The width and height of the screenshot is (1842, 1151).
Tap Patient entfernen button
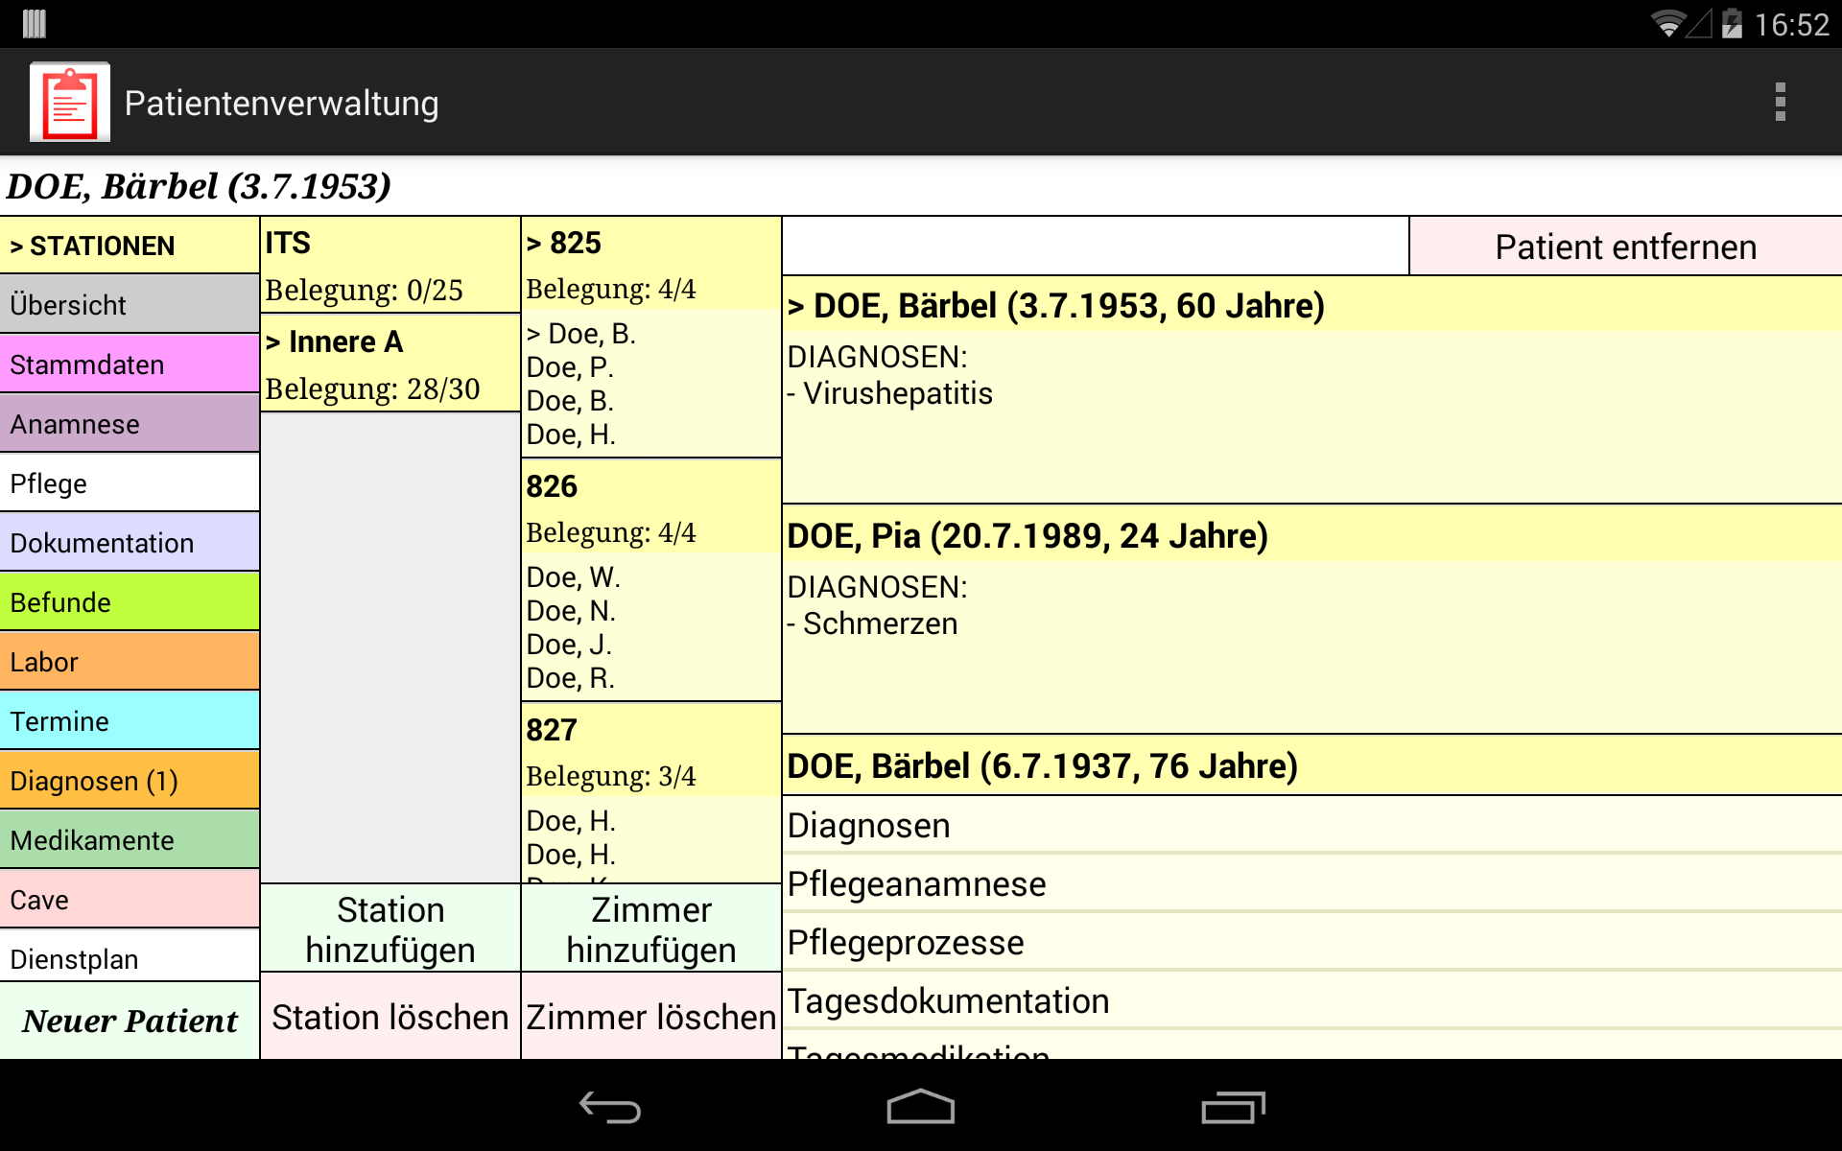(1625, 247)
